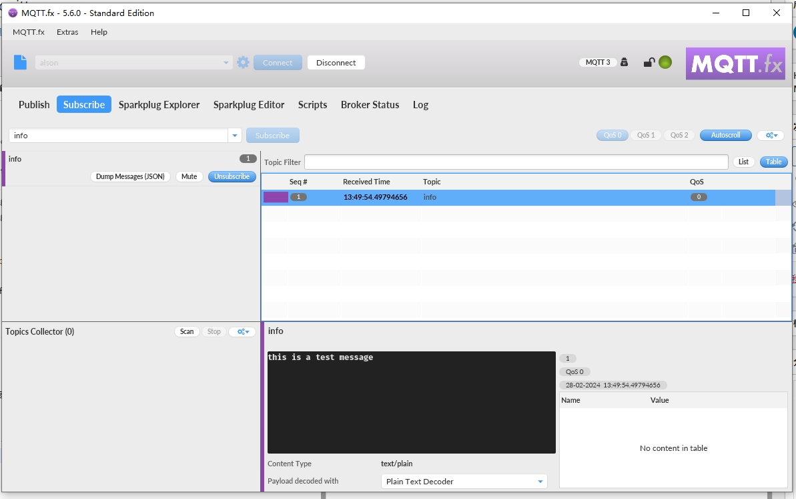Click the Topics Collector (0) heading
Screen dimensions: 796x499
pos(39,332)
